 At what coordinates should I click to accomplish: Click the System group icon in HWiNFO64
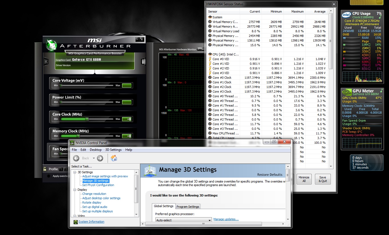[x=210, y=17]
